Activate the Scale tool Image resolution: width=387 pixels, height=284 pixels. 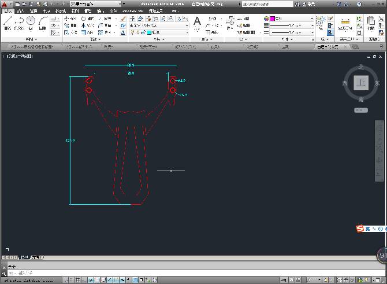tap(88, 32)
